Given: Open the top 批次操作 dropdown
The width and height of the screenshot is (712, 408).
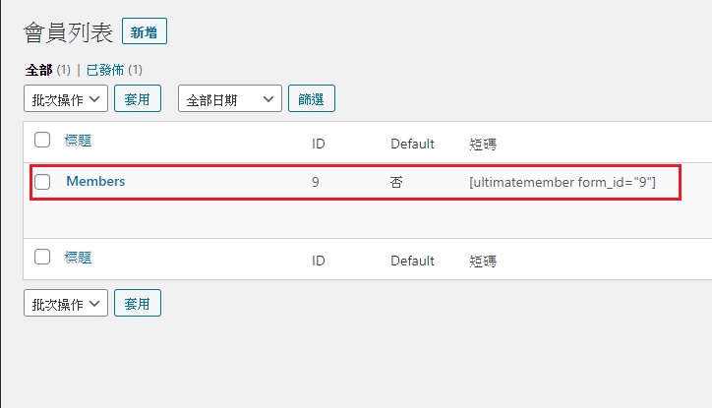Looking at the screenshot, I should (x=66, y=98).
